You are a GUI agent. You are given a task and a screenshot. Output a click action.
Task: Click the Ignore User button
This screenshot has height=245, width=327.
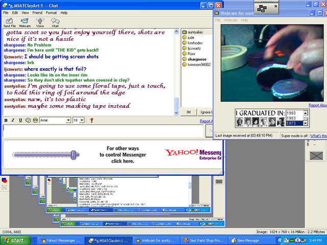coord(205,112)
